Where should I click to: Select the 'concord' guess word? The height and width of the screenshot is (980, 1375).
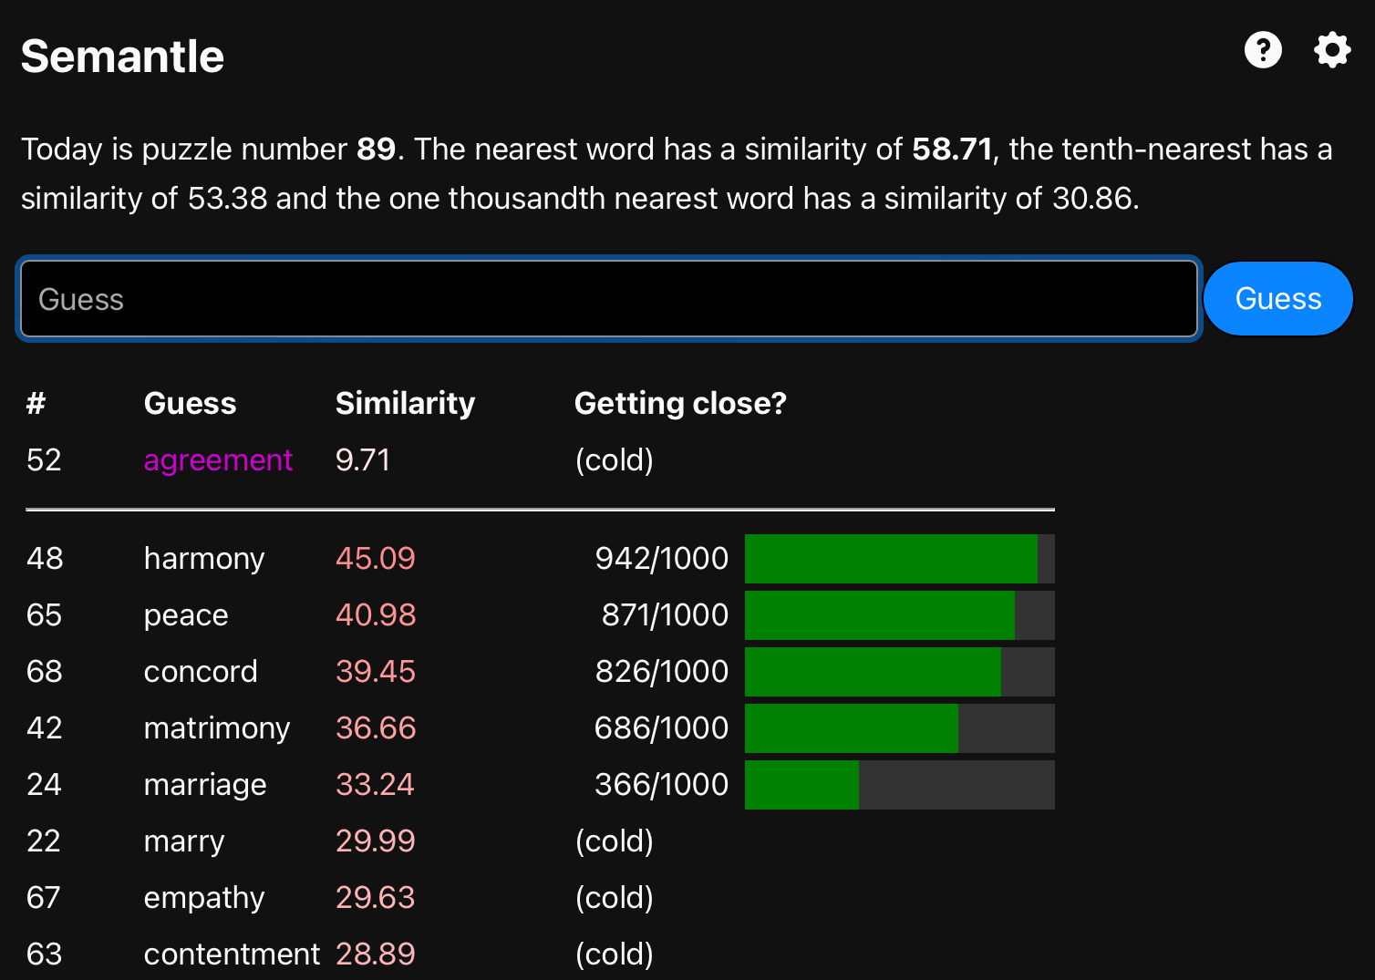point(201,672)
